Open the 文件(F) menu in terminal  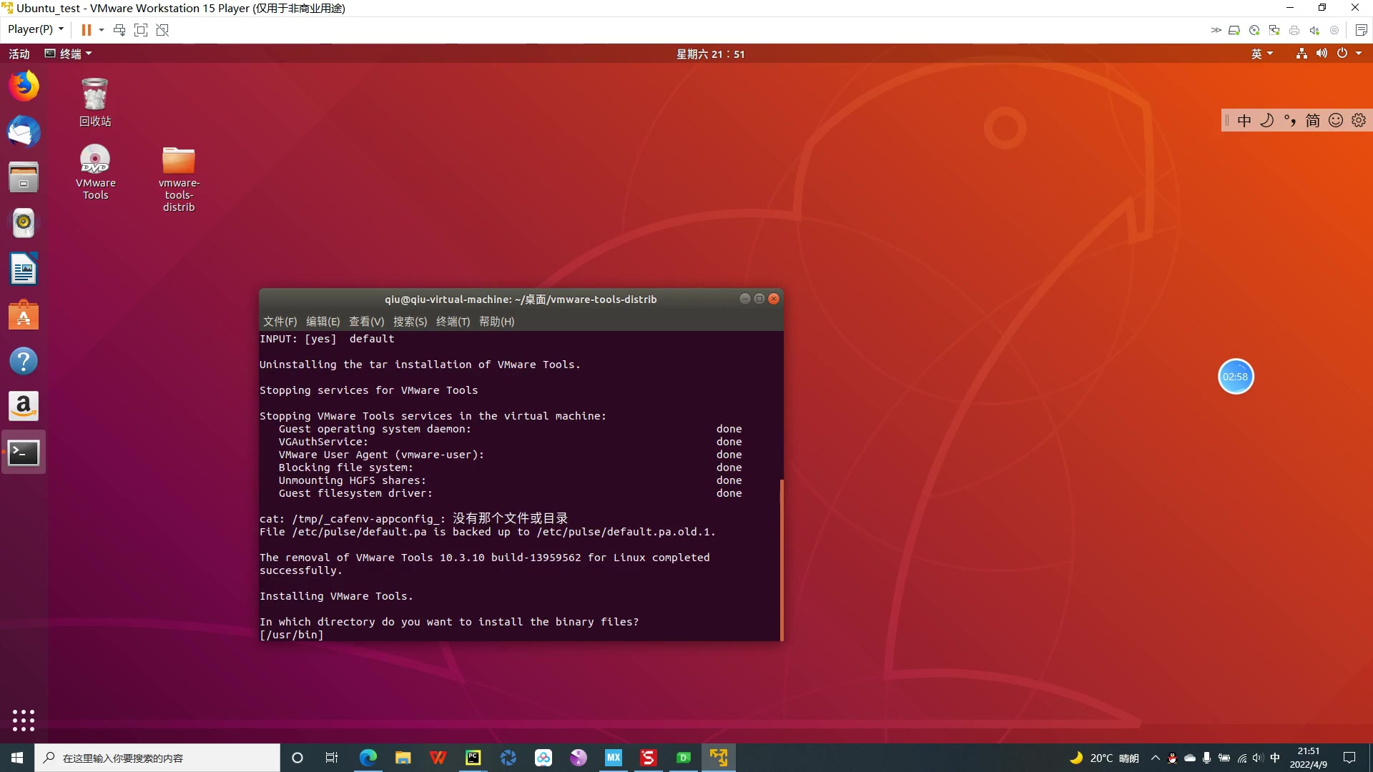(280, 322)
